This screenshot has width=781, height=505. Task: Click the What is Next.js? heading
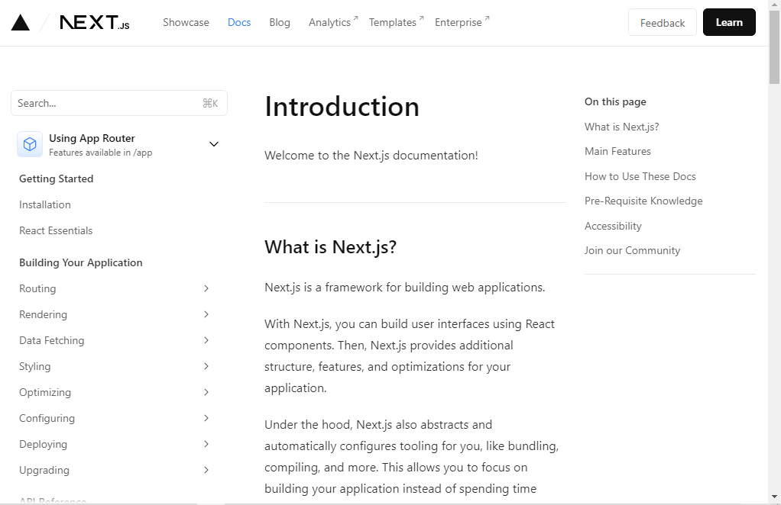click(x=330, y=247)
